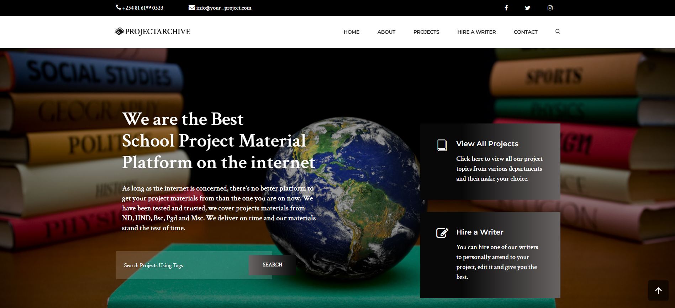Click the ProjectArchive diamond logo icon
This screenshot has width=675, height=308.
pyautogui.click(x=120, y=32)
